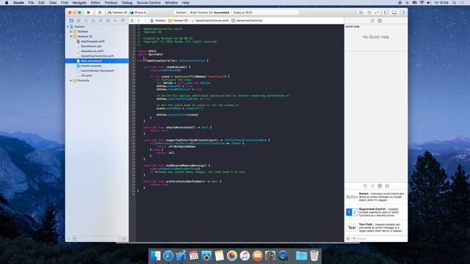Viewport: 470px width, 264px height.
Task: Run the project with the Play button
Action: (88, 12)
